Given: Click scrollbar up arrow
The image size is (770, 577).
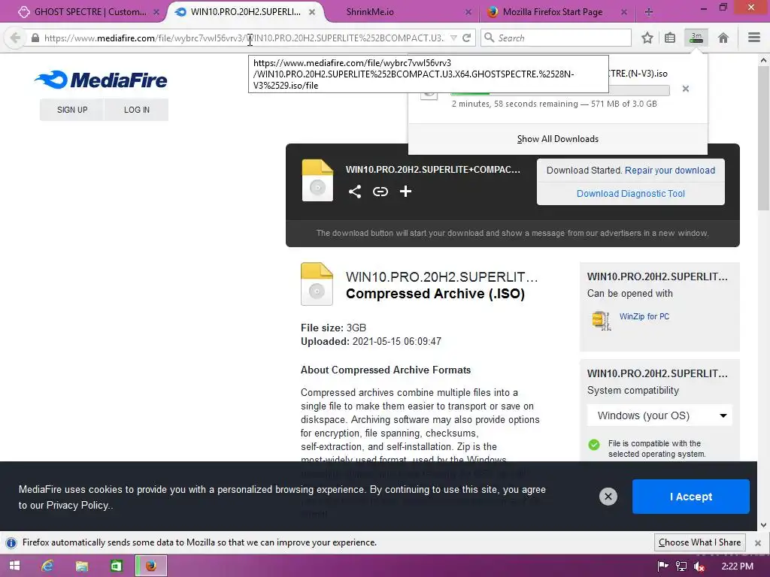Looking at the screenshot, I should 763,60.
